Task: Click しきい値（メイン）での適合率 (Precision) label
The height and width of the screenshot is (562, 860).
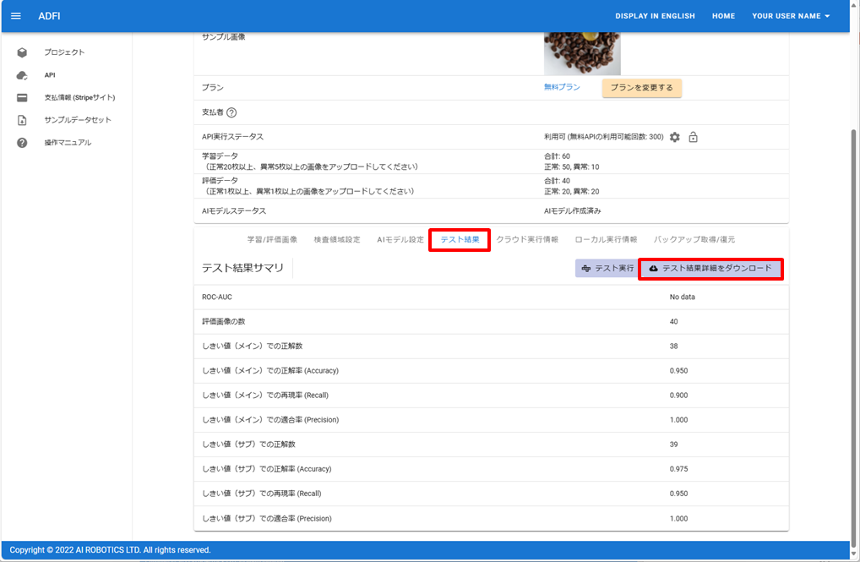Action: (269, 420)
